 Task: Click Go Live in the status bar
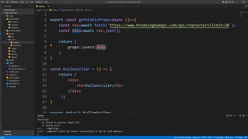point(229,137)
